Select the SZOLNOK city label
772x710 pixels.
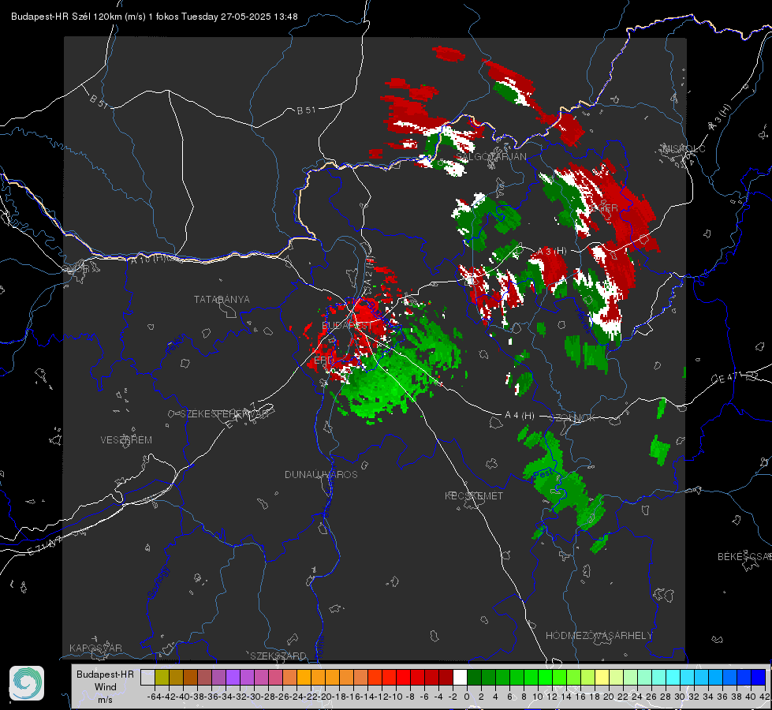point(572,417)
